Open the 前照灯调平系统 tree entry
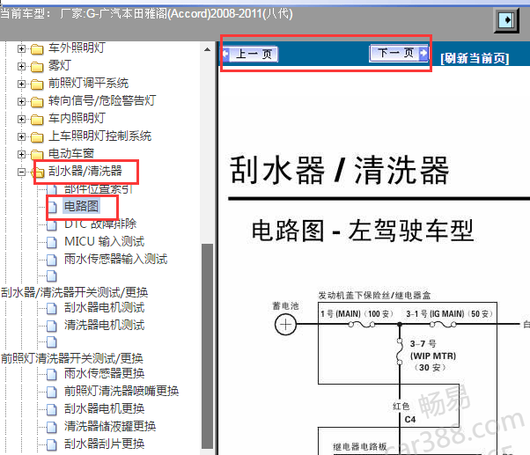 tap(89, 83)
